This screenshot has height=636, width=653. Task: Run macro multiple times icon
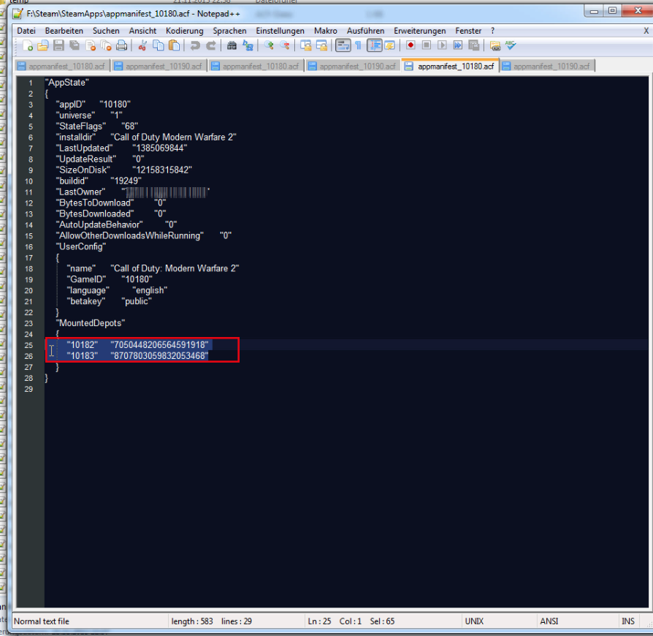coord(458,45)
